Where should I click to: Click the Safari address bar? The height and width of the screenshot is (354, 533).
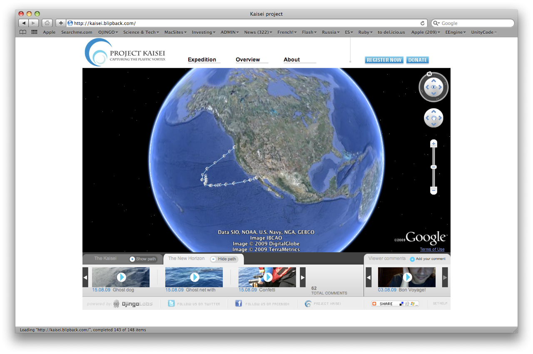point(247,23)
